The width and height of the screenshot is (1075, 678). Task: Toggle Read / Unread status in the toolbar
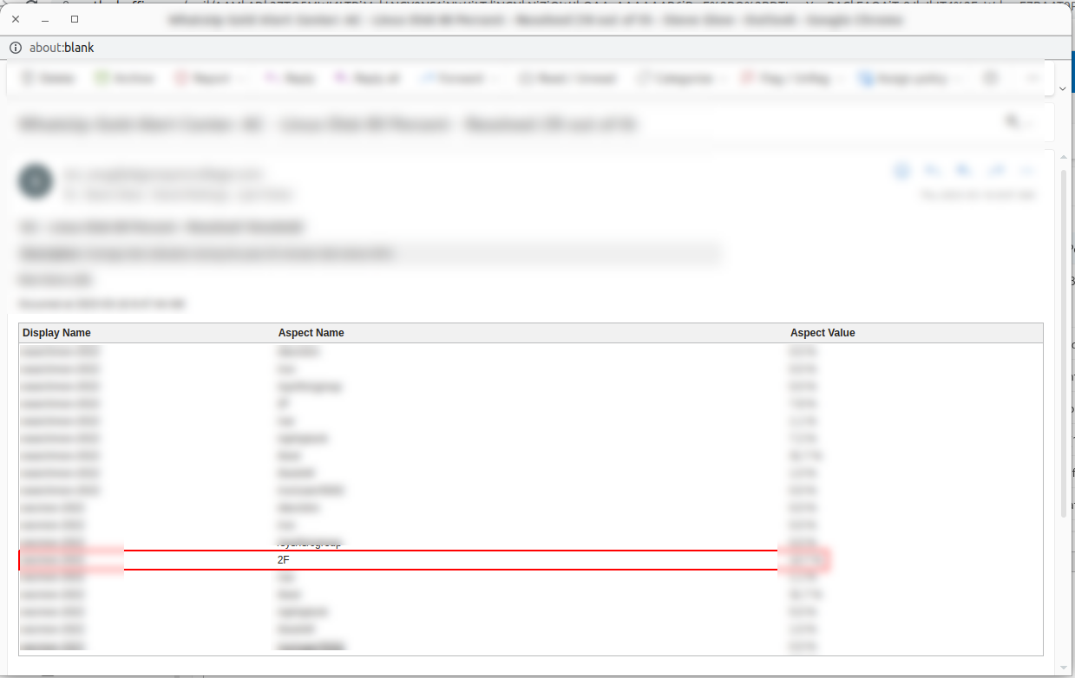[568, 78]
